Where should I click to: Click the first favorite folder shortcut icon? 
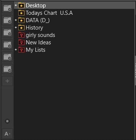pyautogui.click(x=7, y=8)
